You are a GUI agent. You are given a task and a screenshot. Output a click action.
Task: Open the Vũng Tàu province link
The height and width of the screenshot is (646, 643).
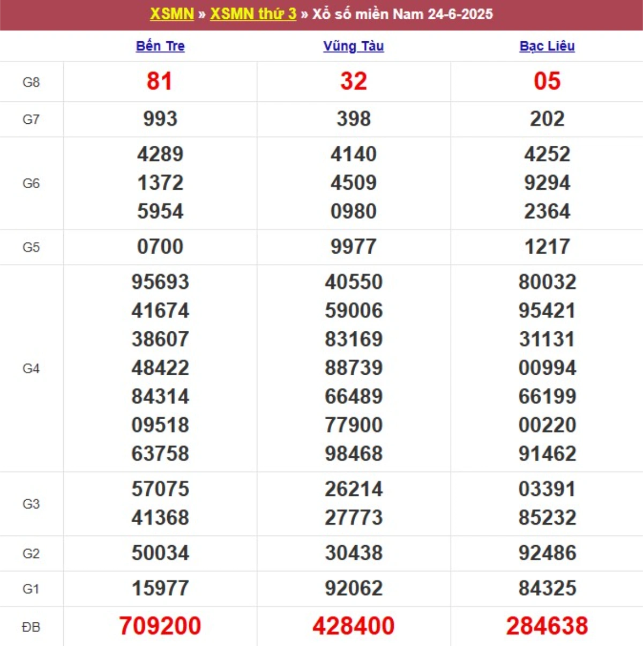click(x=354, y=46)
